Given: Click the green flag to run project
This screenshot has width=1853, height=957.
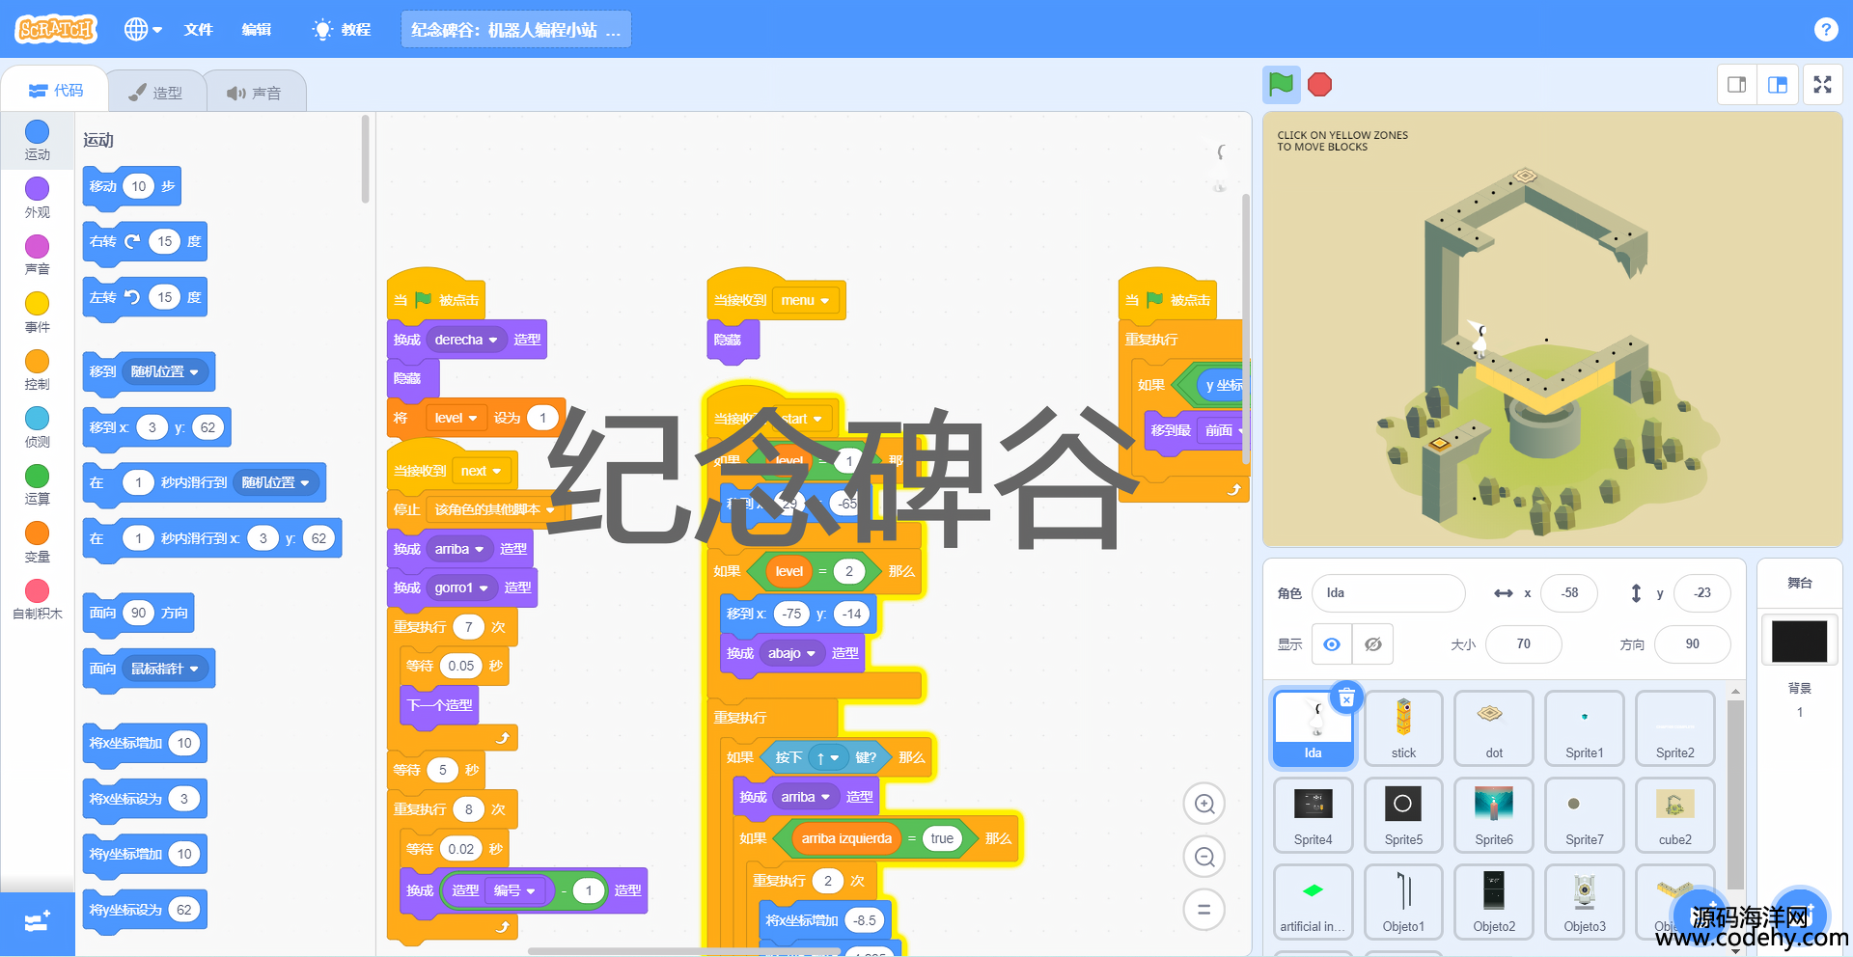Looking at the screenshot, I should point(1281,85).
